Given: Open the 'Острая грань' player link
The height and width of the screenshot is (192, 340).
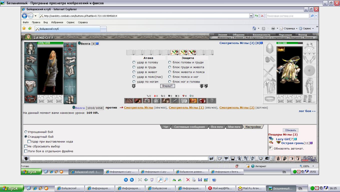Looking at the screenshot, I should click(292, 143).
